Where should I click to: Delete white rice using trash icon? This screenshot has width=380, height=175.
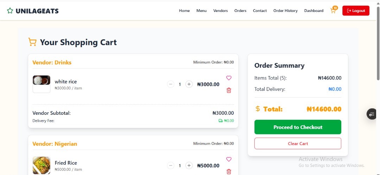(229, 90)
